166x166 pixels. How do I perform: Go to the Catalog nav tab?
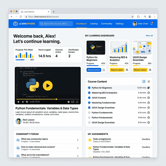(x=94, y=24)
